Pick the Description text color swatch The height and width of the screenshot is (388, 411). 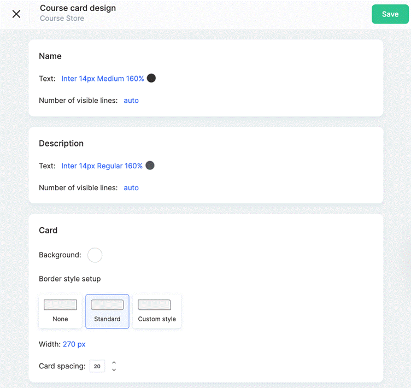[x=150, y=166]
